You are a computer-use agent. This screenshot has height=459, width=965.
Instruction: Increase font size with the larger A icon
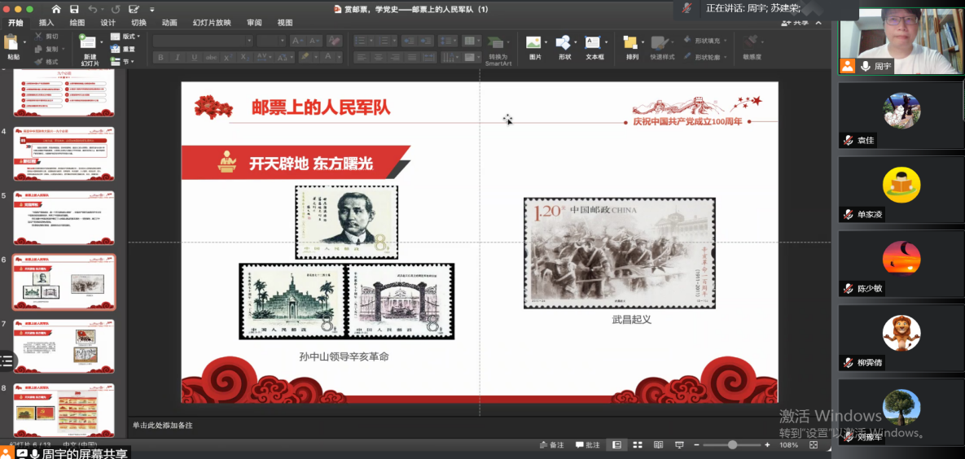click(x=298, y=41)
